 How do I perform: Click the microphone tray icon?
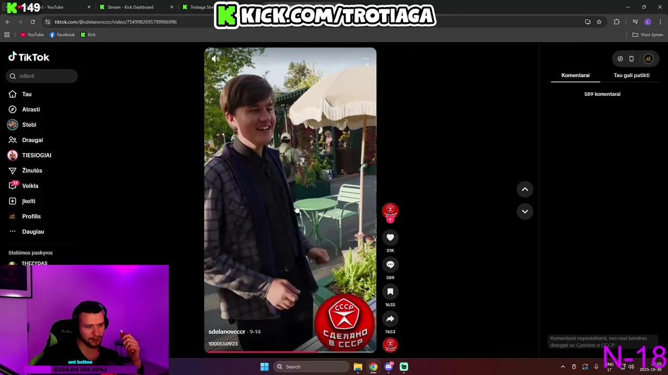coord(597,367)
